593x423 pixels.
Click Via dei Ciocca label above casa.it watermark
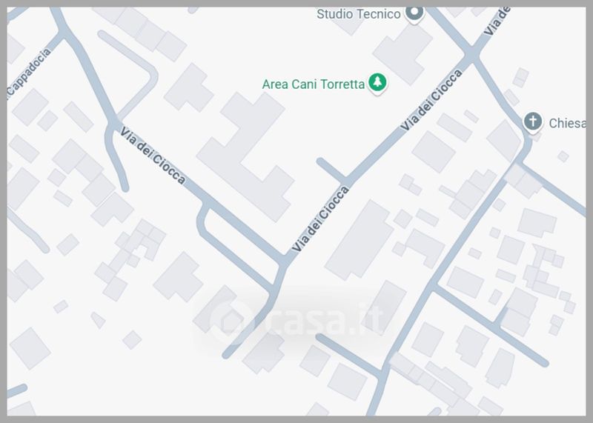click(320, 219)
